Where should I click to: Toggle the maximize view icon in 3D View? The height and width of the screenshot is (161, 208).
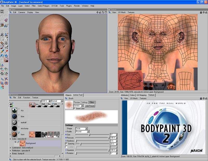[106, 12]
